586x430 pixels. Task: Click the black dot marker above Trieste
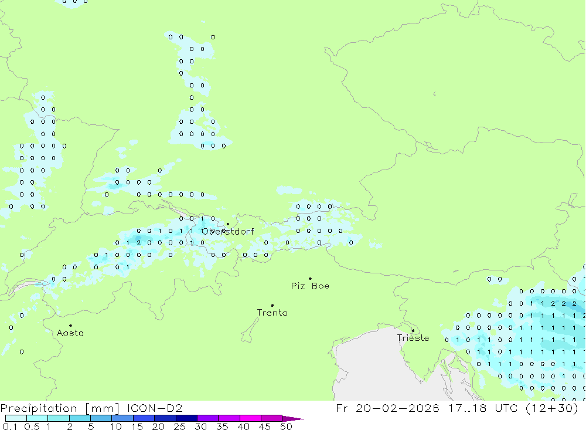click(413, 330)
